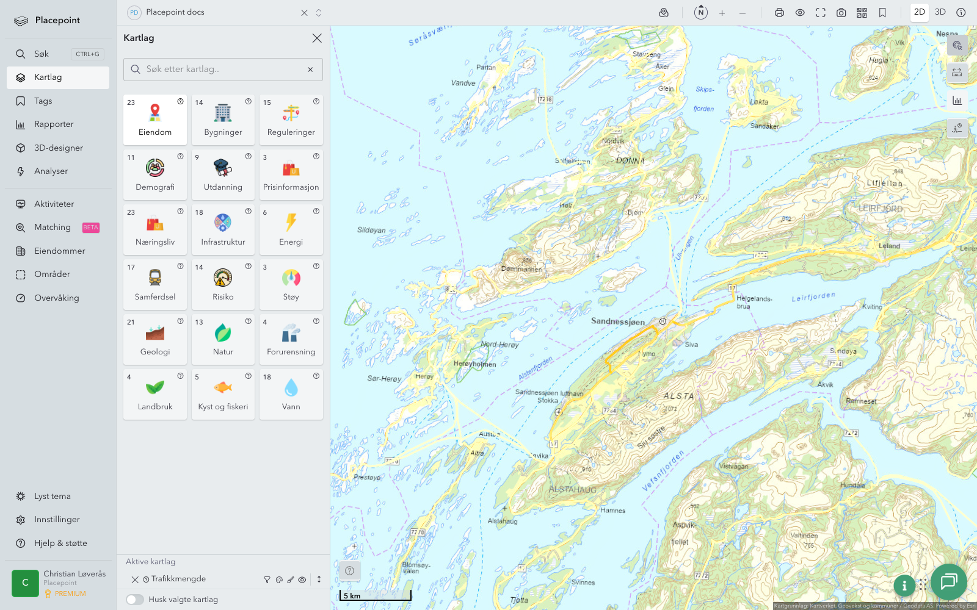Toggle Husk valgte kartlag switch
This screenshot has width=977, height=610.
point(135,600)
